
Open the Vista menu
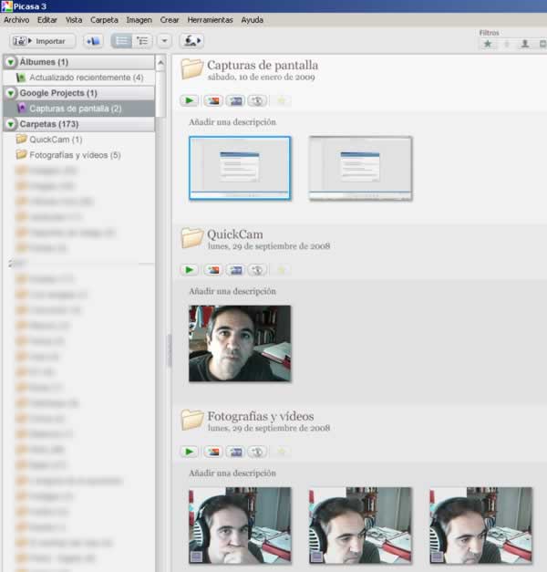74,20
